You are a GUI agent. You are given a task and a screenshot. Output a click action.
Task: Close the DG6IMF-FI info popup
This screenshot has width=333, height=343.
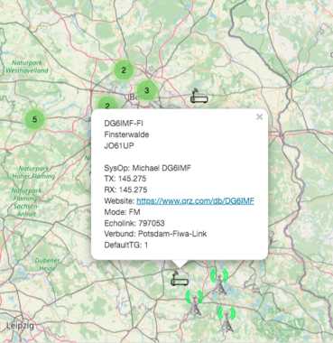pyautogui.click(x=259, y=116)
